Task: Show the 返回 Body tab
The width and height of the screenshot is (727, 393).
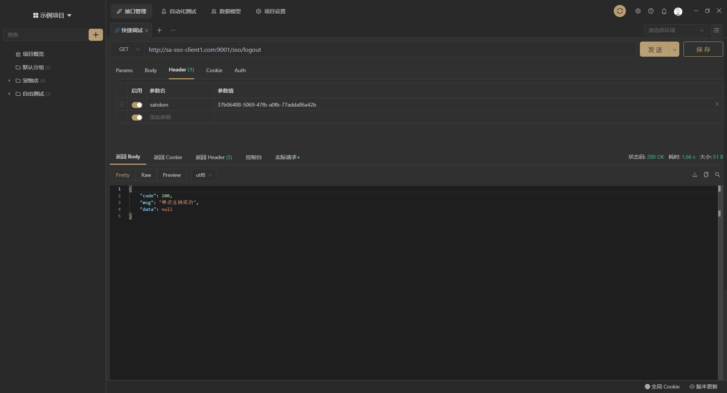Action: [x=128, y=157]
